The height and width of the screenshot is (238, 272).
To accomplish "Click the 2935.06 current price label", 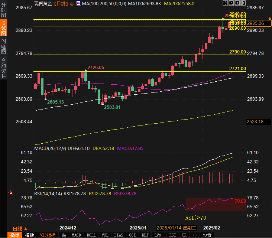I will tap(256, 23).
